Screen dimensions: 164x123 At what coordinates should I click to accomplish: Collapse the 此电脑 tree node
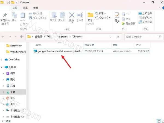(x=2, y=67)
